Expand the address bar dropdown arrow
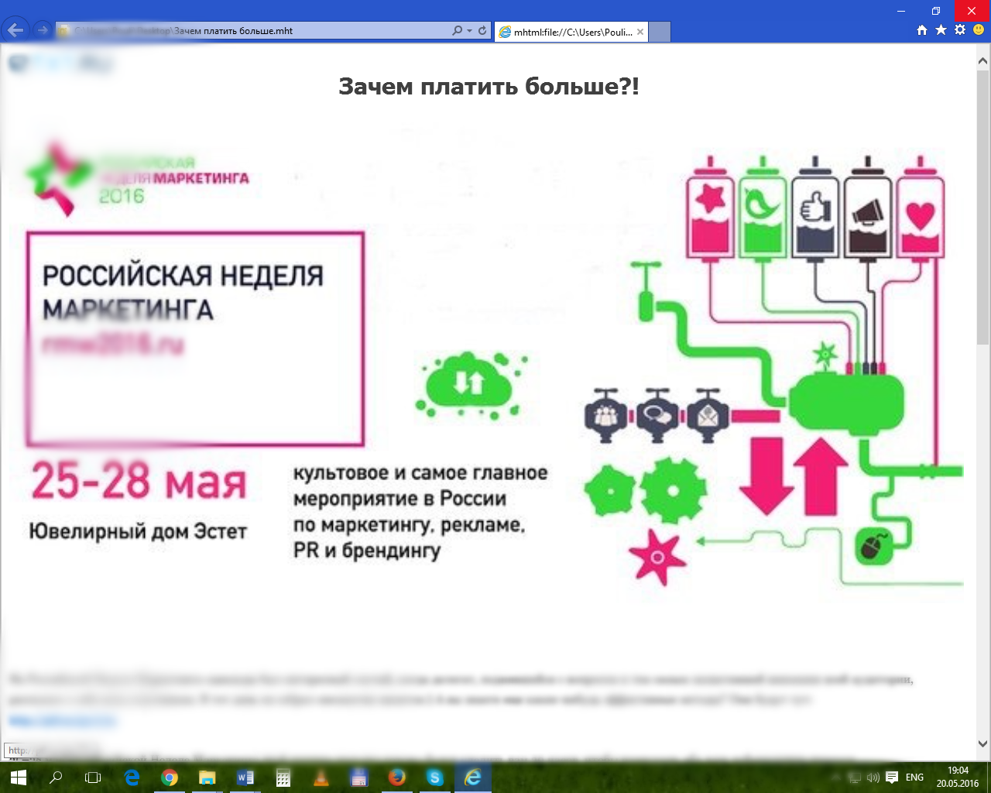Viewport: 991px width, 793px height. 470,31
